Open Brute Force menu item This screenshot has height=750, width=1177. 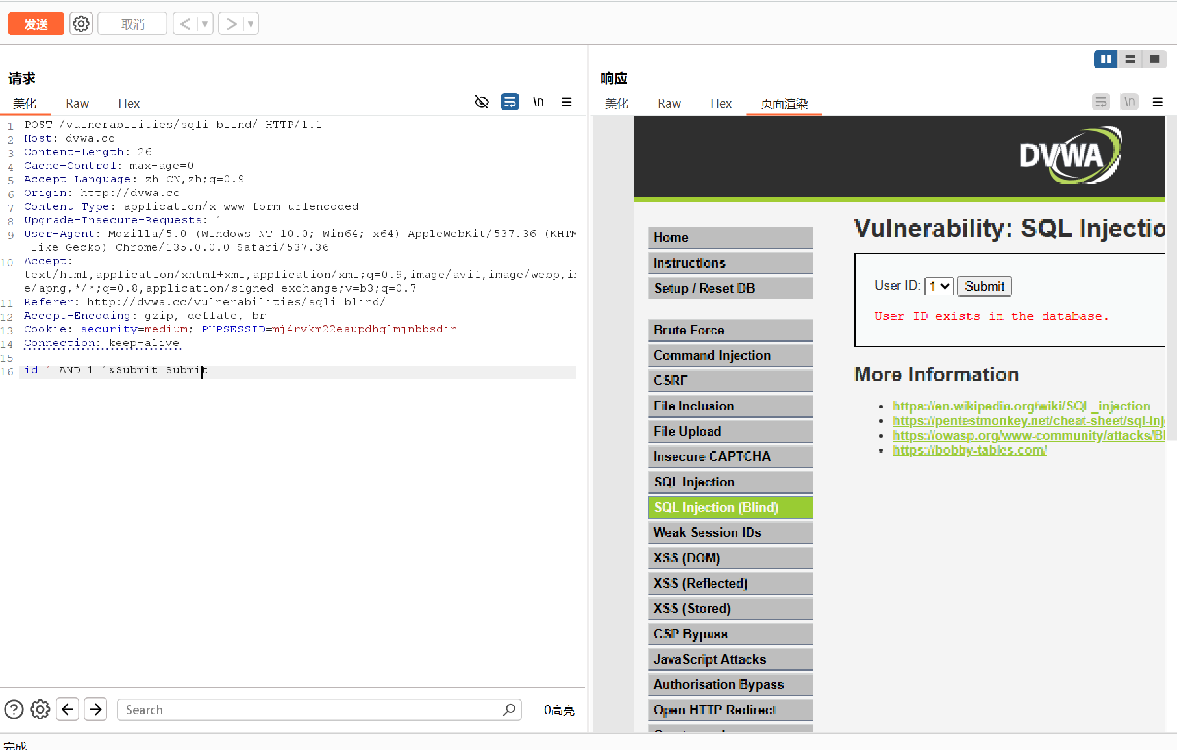tap(730, 330)
